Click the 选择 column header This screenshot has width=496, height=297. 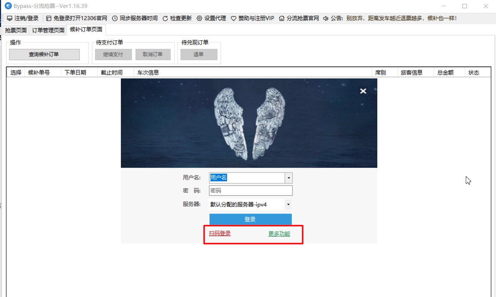point(16,73)
